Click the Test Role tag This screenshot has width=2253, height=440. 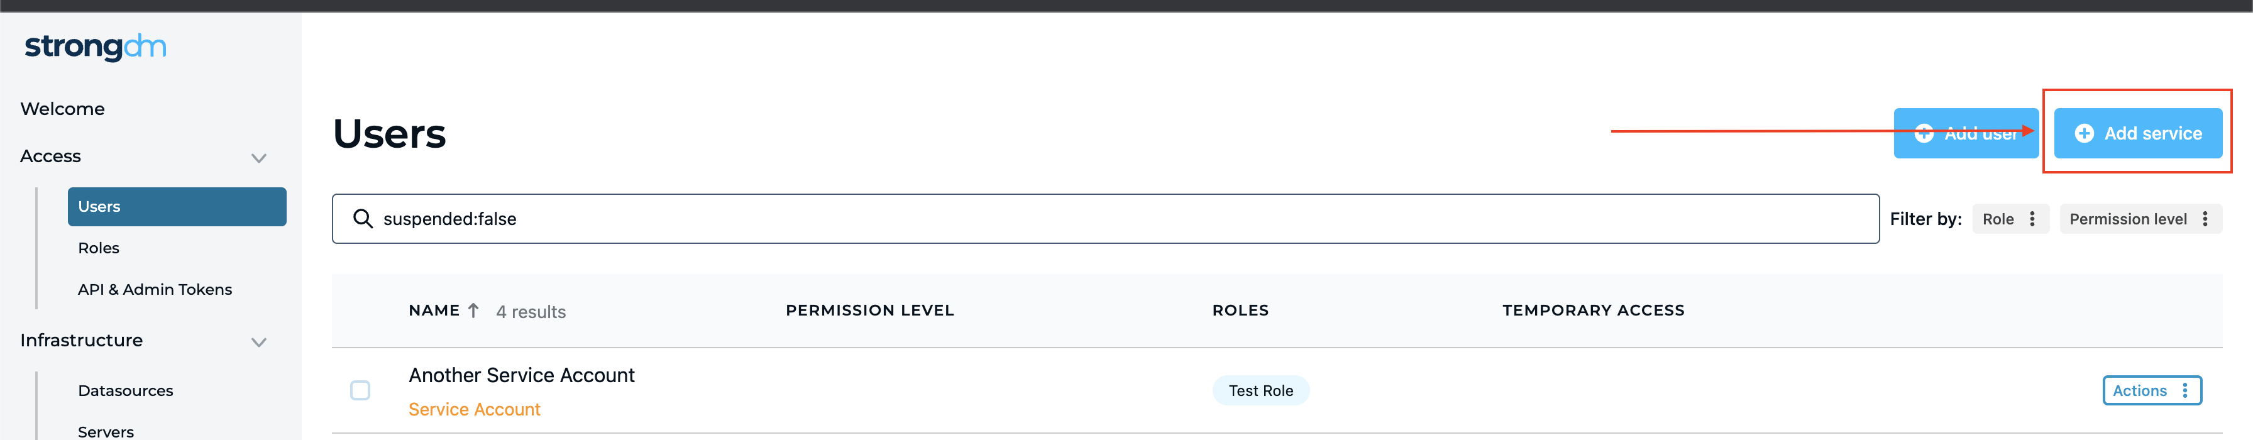click(1259, 390)
